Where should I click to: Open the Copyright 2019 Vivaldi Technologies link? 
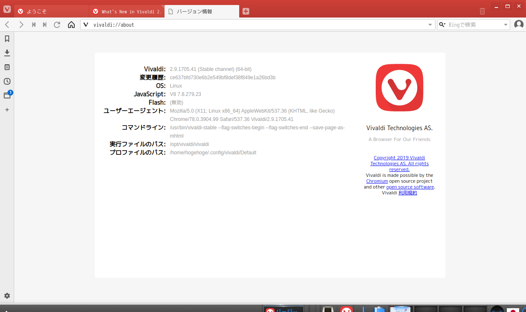click(x=400, y=164)
